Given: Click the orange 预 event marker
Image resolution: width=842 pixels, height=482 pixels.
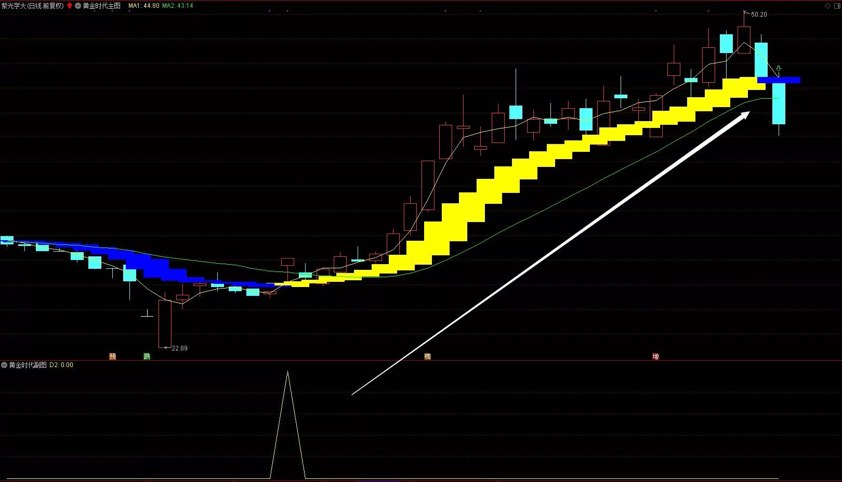Looking at the screenshot, I should [x=113, y=356].
